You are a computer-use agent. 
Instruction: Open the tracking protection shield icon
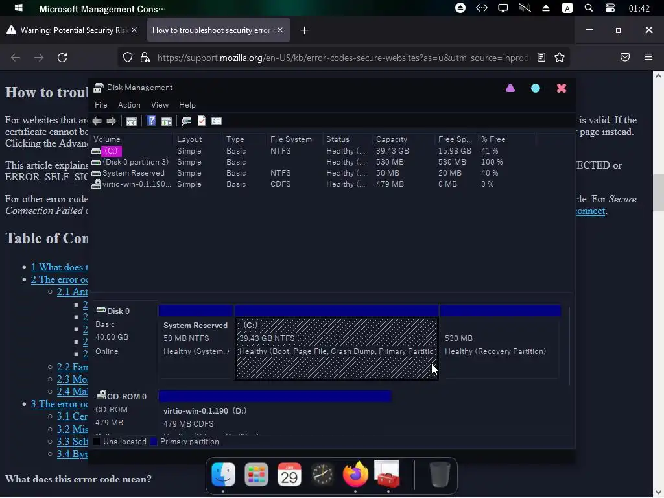[x=128, y=58]
